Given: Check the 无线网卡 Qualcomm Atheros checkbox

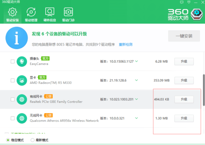Looking at the screenshot, I should pyautogui.click(x=13, y=118).
